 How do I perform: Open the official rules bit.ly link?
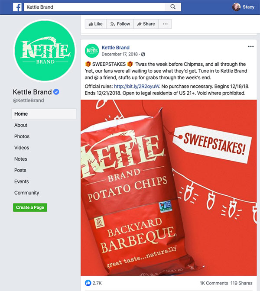tap(136, 87)
